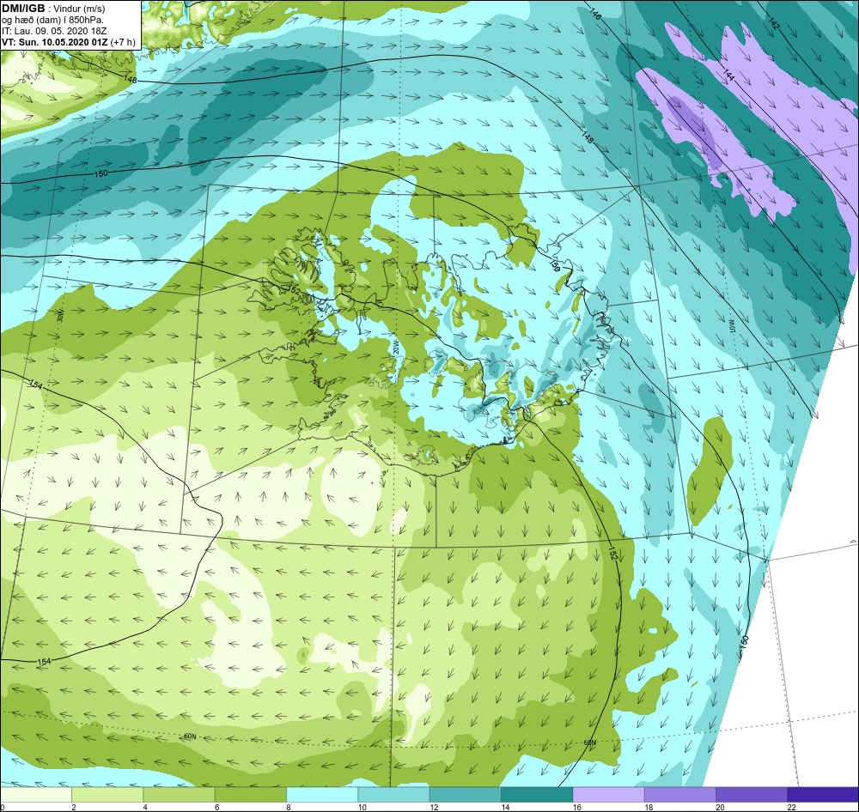859x812 pixels.
Task: Click the legend value '12'
Action: click(433, 807)
